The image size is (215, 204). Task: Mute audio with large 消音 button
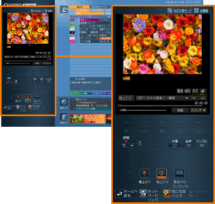180,110
